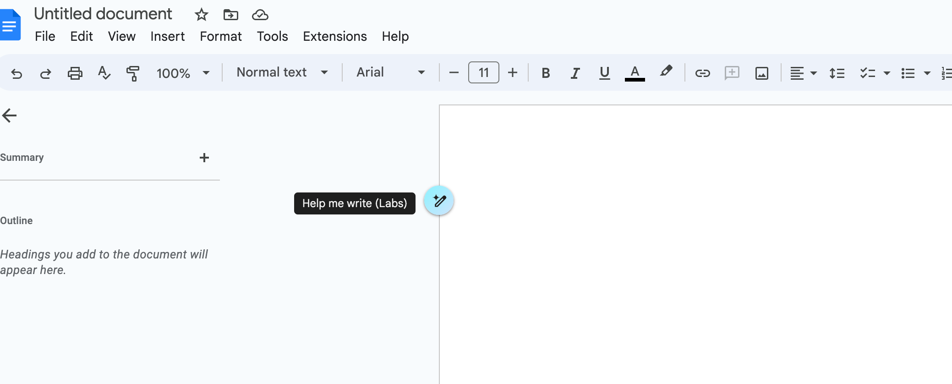The image size is (952, 384).
Task: Toggle bold formatting
Action: 546,73
